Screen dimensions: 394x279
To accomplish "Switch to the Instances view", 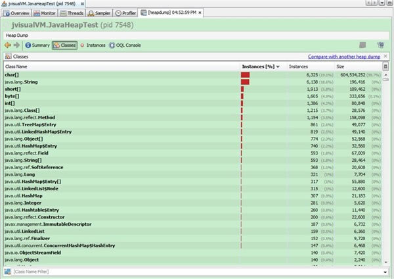I will pyautogui.click(x=93, y=45).
